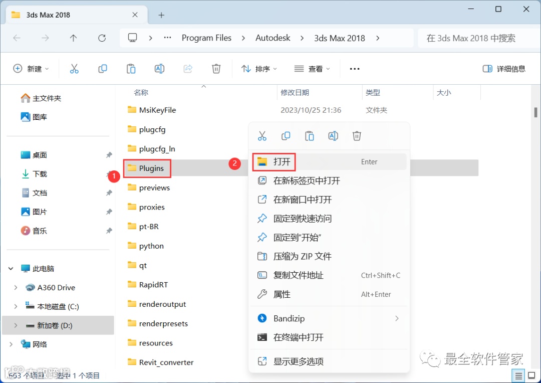
Task: Select 复制文件地址
Action: (329, 275)
